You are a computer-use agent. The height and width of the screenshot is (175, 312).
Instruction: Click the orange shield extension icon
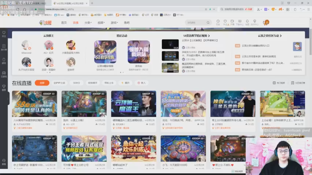click(x=273, y=9)
